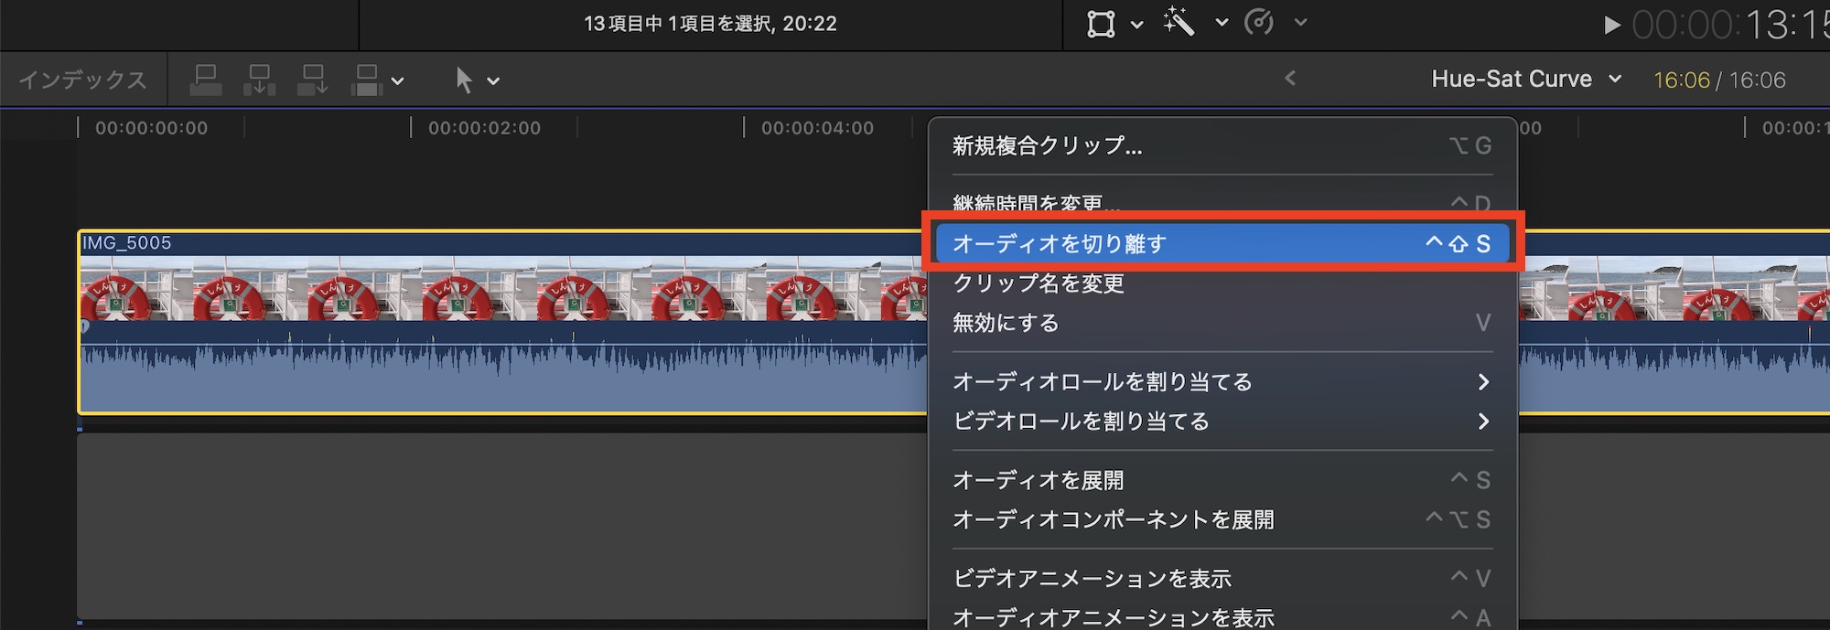Click the connect clip to primary storyline icon
This screenshot has width=1830, height=630.
click(x=206, y=80)
